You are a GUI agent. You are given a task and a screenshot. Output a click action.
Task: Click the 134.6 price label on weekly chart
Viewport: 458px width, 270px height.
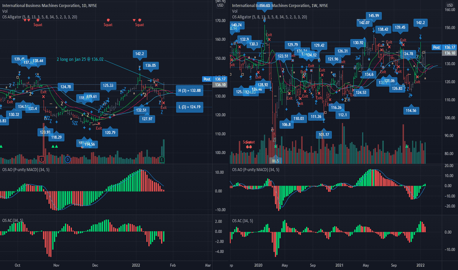369,75
